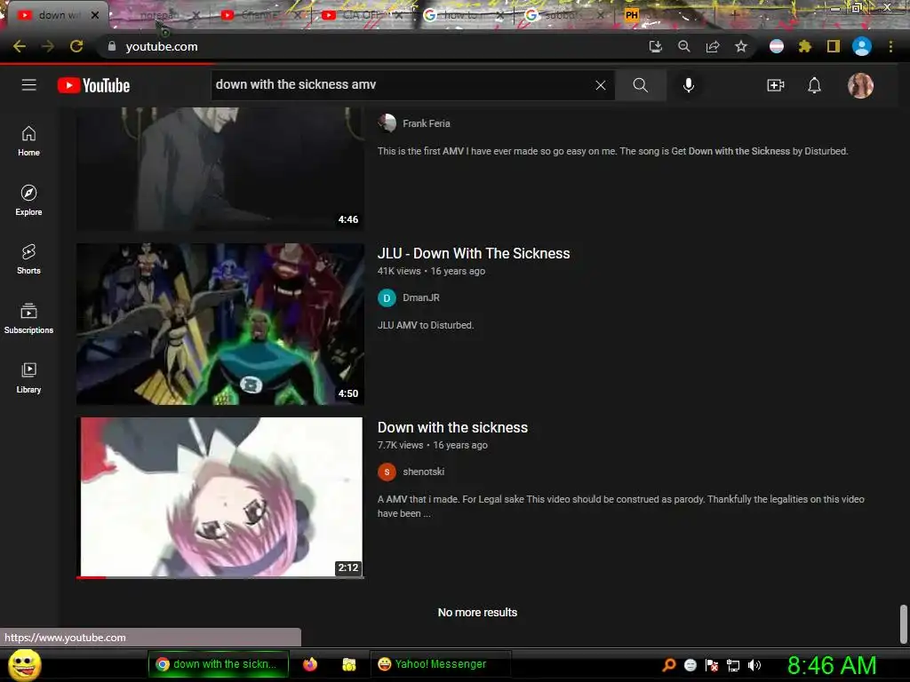Screen dimensions: 910x682
Task: Click '7.7K views • 16 years ago' text
Action: [433, 445]
